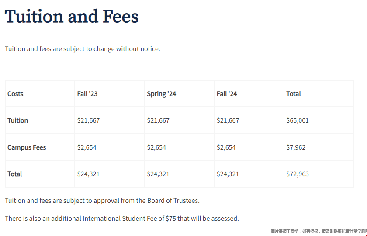Click the Tuition row label
Screen dimensions: 367x236
[x=18, y=120]
